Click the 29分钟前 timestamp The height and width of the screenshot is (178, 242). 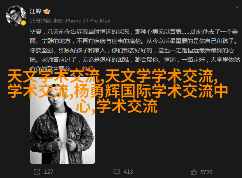40,21
